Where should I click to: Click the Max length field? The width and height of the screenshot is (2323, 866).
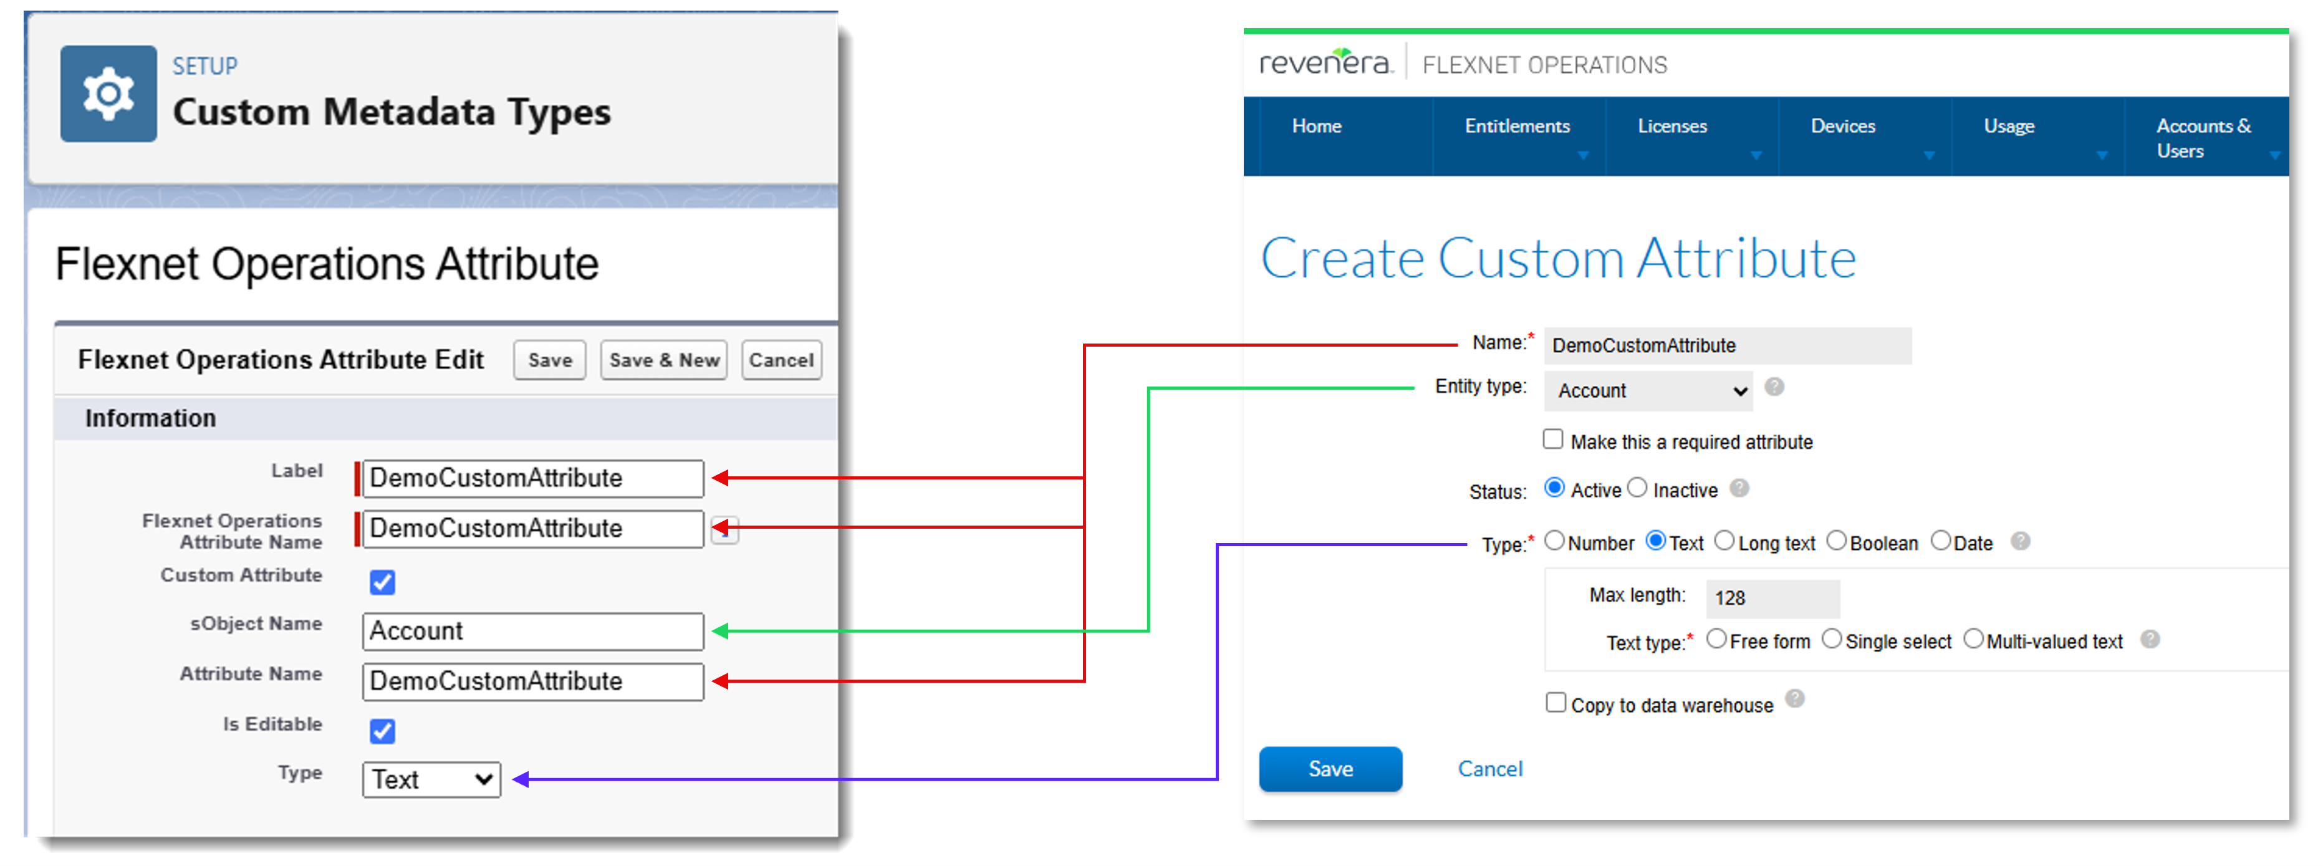pos(1773,598)
